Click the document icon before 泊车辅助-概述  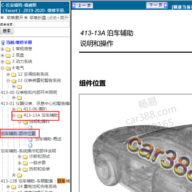pyautogui.click(x=30, y=139)
